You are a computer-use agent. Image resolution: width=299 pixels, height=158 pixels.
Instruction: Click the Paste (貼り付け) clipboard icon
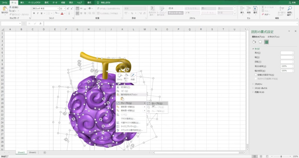(x=5, y=9)
